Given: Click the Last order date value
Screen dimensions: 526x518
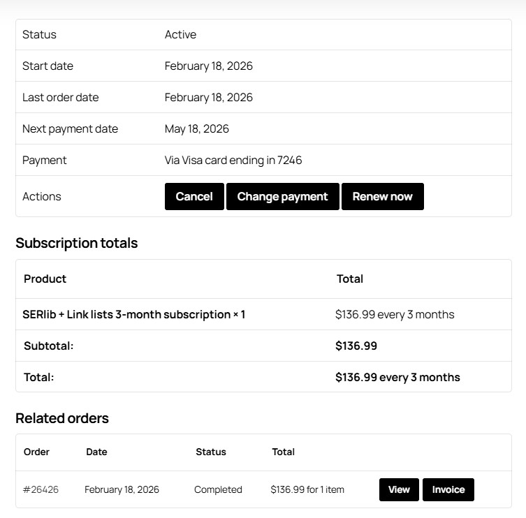Looking at the screenshot, I should point(209,98).
